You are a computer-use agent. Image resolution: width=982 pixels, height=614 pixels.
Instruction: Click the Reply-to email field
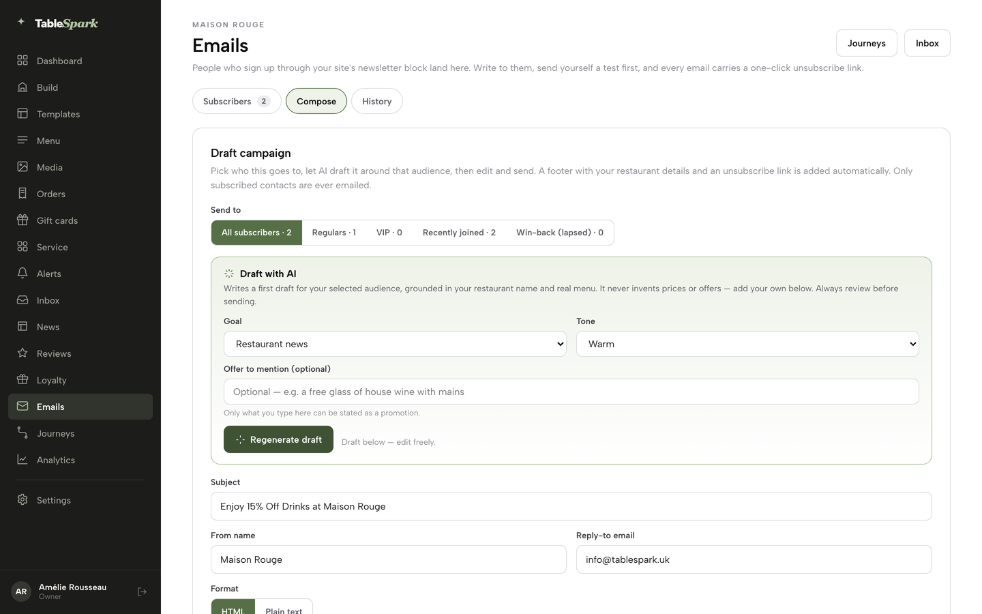tap(754, 559)
